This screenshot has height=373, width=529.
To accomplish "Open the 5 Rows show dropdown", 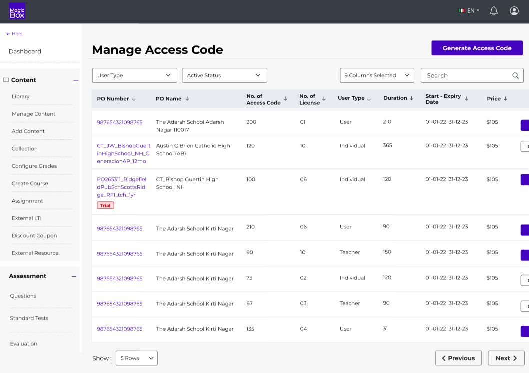I will 137,358.
